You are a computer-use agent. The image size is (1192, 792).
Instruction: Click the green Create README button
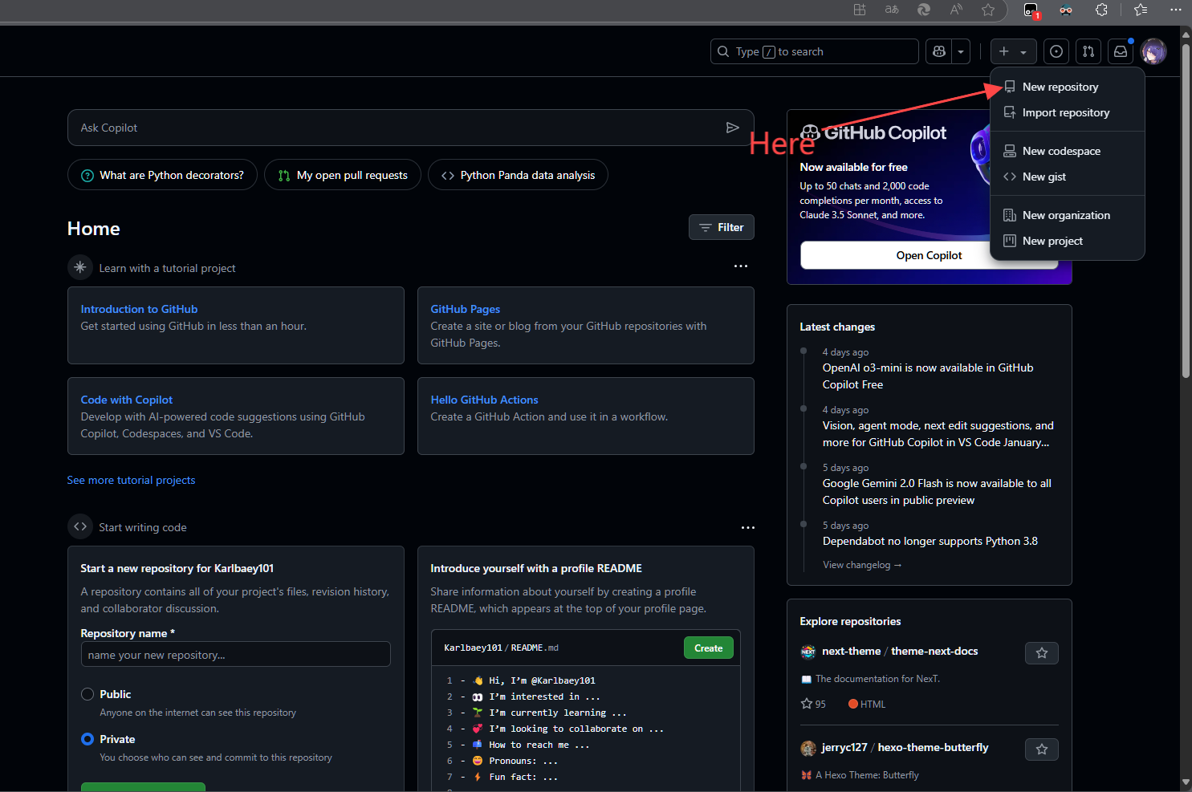(x=708, y=648)
